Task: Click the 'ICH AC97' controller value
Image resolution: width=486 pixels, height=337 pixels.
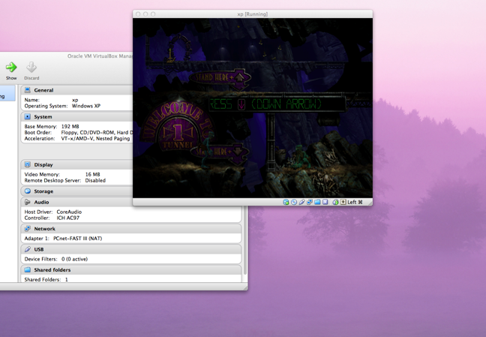Action: point(68,218)
